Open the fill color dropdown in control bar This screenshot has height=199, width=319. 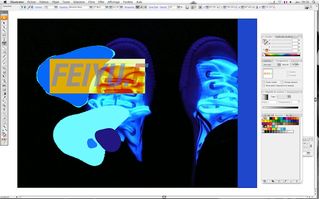25,7
